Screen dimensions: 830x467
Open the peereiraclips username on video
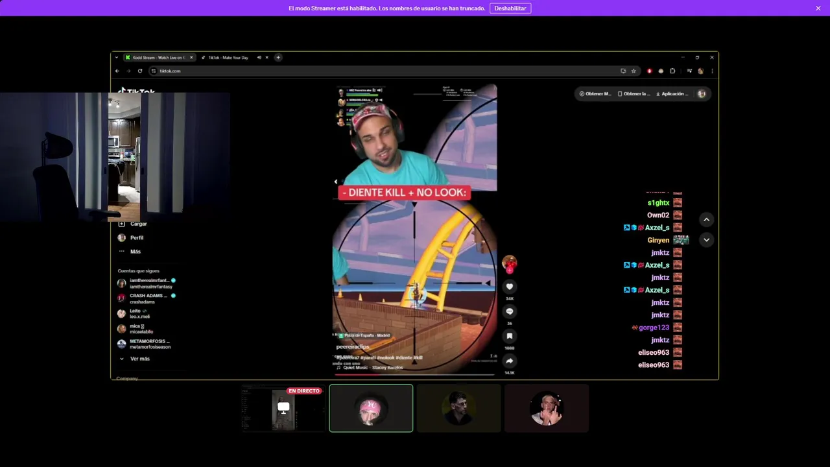[x=353, y=347]
